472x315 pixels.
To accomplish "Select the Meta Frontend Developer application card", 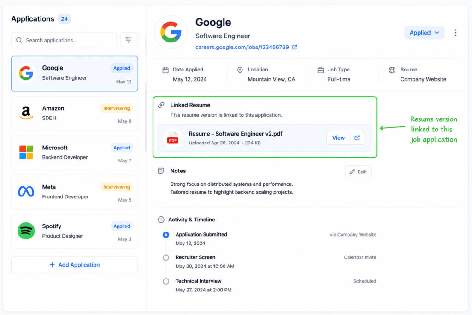I will click(75, 192).
